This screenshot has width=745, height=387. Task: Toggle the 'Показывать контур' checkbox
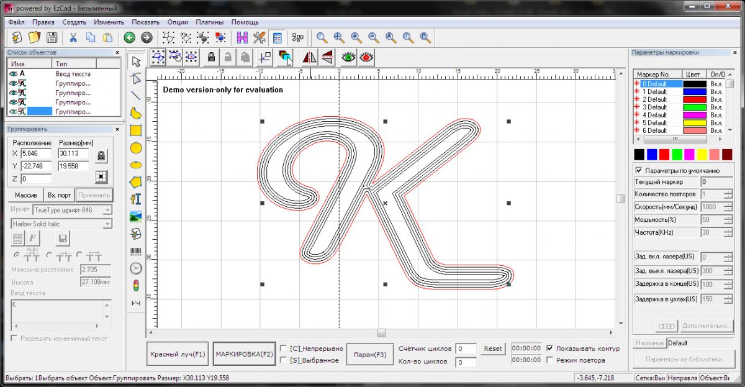(549, 348)
